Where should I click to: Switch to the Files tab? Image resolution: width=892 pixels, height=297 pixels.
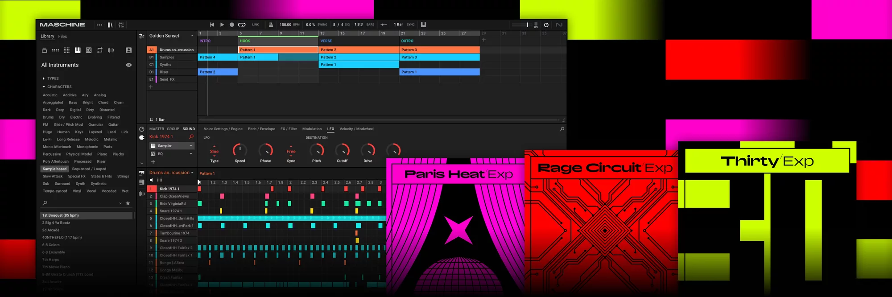62,37
